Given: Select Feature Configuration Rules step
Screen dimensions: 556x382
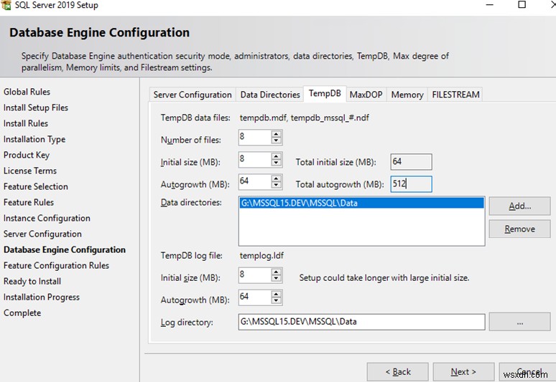Looking at the screenshot, I should (56, 266).
